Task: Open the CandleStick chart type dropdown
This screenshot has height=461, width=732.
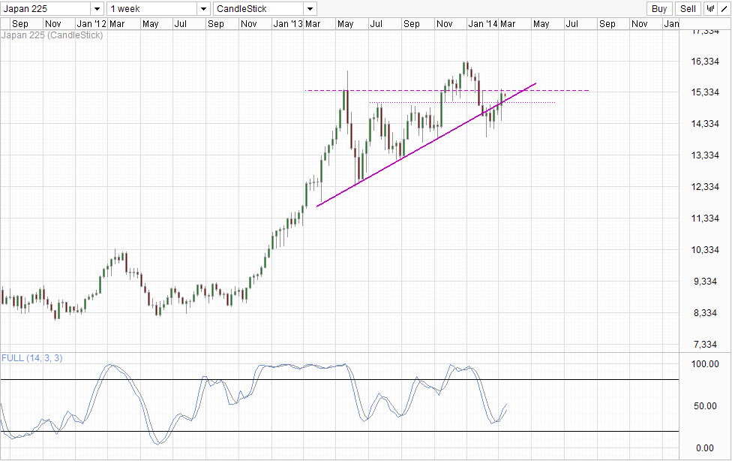Action: [265, 9]
